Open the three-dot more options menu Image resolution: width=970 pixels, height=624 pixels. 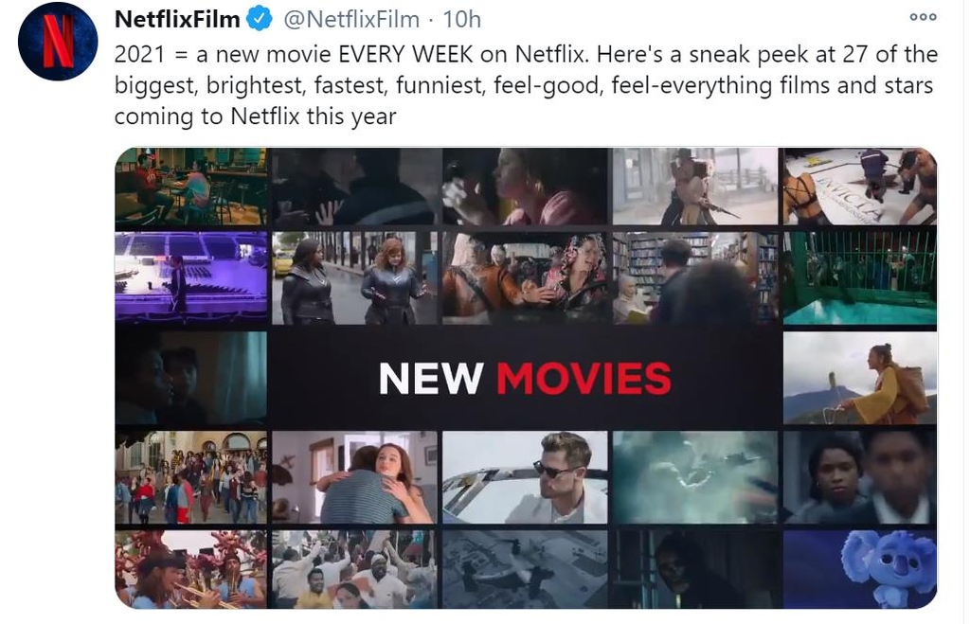click(x=923, y=17)
